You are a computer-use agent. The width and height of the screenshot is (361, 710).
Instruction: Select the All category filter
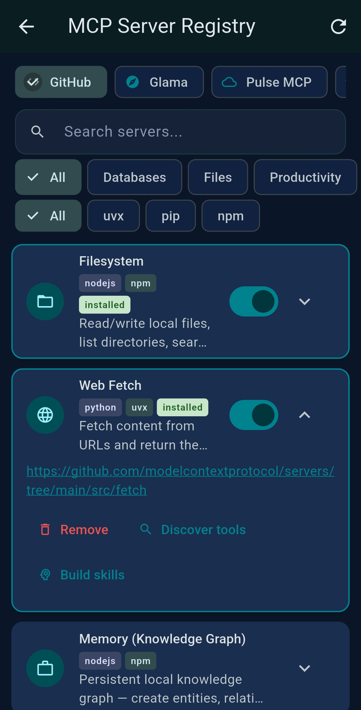pyautogui.click(x=48, y=177)
